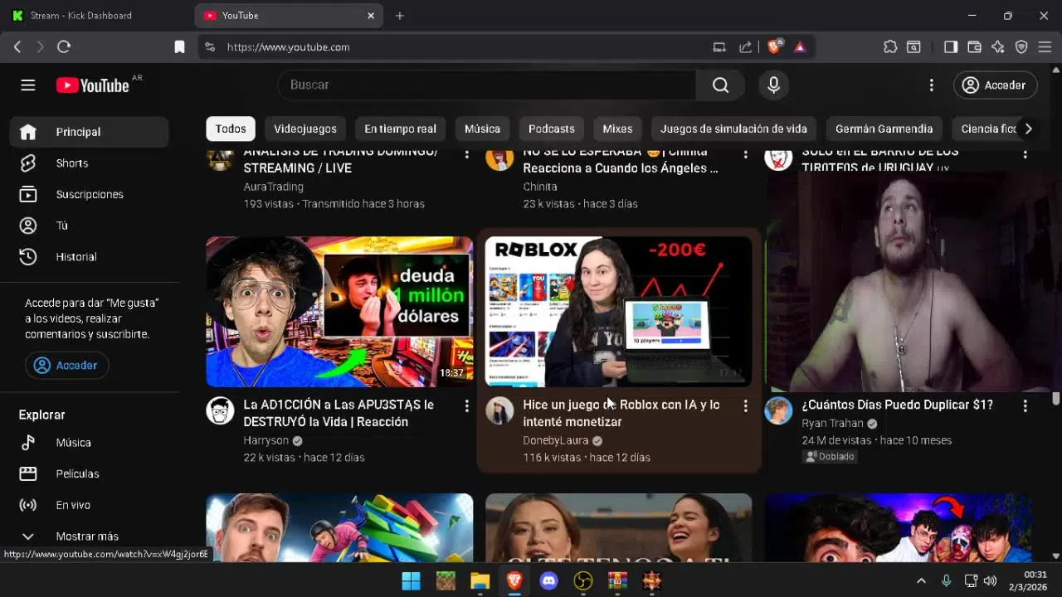Go back in browser history
Image resolution: width=1062 pixels, height=597 pixels.
coord(17,47)
